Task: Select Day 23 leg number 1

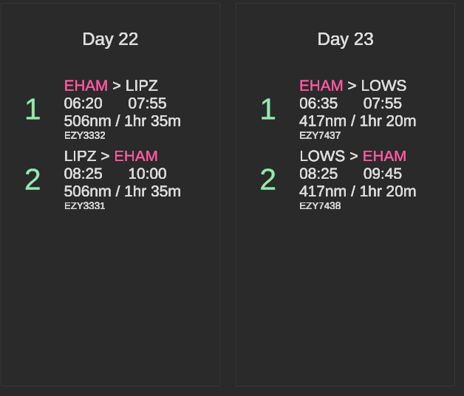Action: tap(267, 109)
